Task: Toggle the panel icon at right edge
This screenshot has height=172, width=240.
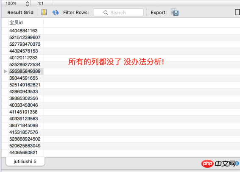Action: pyautogui.click(x=237, y=12)
